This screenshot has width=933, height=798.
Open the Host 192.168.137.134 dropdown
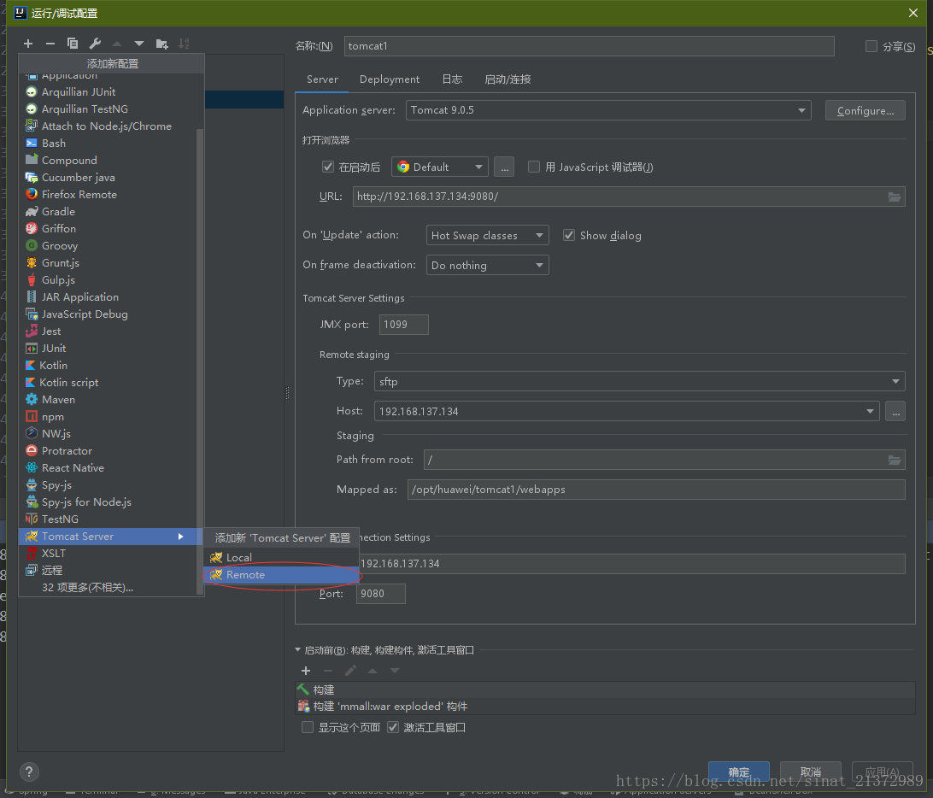coord(626,411)
